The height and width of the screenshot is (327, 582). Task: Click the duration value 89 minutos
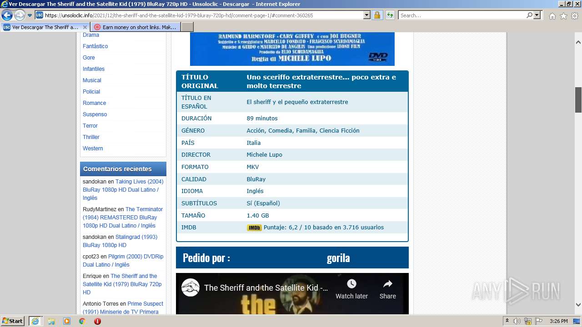pyautogui.click(x=262, y=119)
